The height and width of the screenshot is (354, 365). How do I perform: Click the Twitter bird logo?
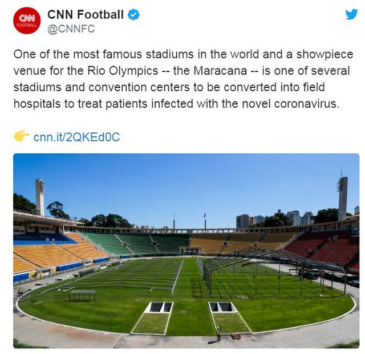pos(351,14)
